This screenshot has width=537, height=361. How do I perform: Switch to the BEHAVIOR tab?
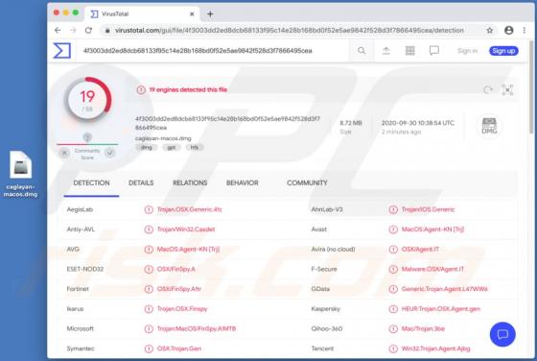pyautogui.click(x=242, y=183)
